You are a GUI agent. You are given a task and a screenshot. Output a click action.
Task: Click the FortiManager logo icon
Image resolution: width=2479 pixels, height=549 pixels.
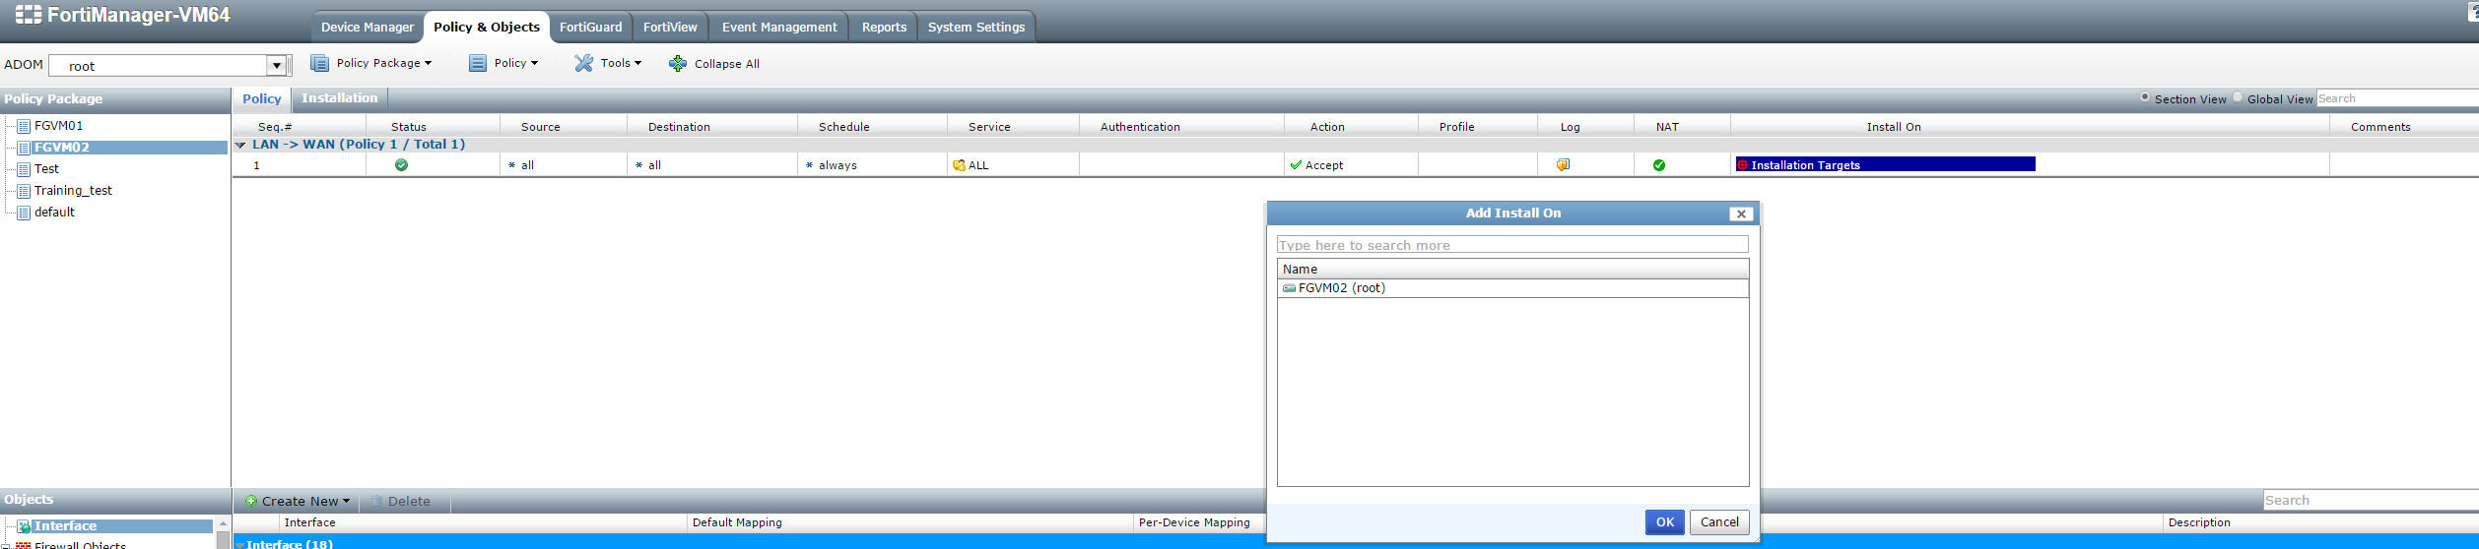coord(29,15)
